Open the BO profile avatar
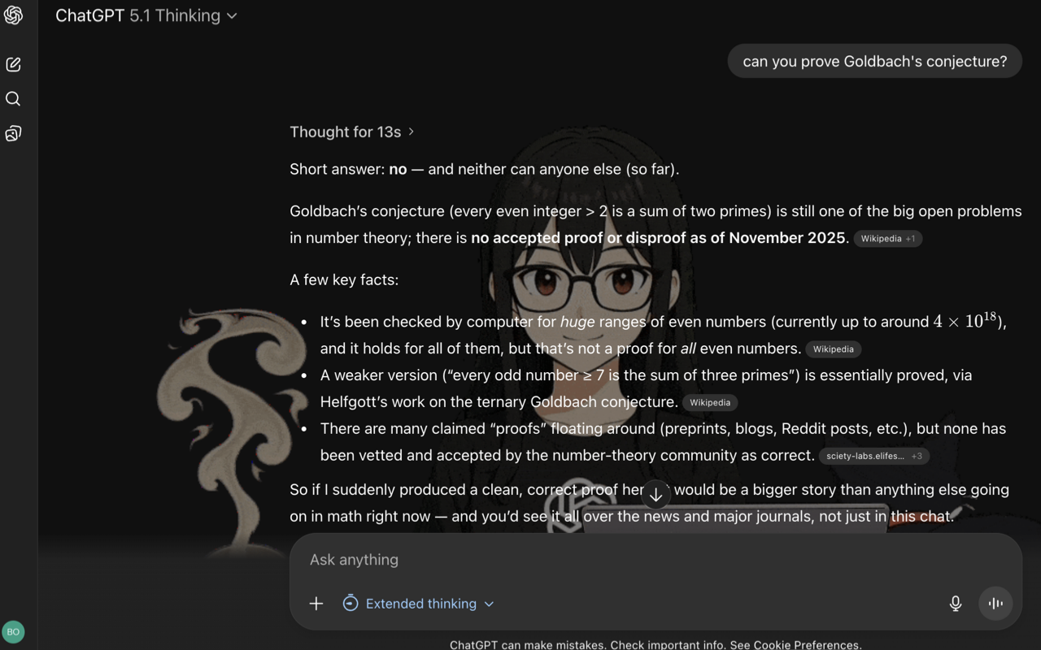The image size is (1041, 650). 13,631
